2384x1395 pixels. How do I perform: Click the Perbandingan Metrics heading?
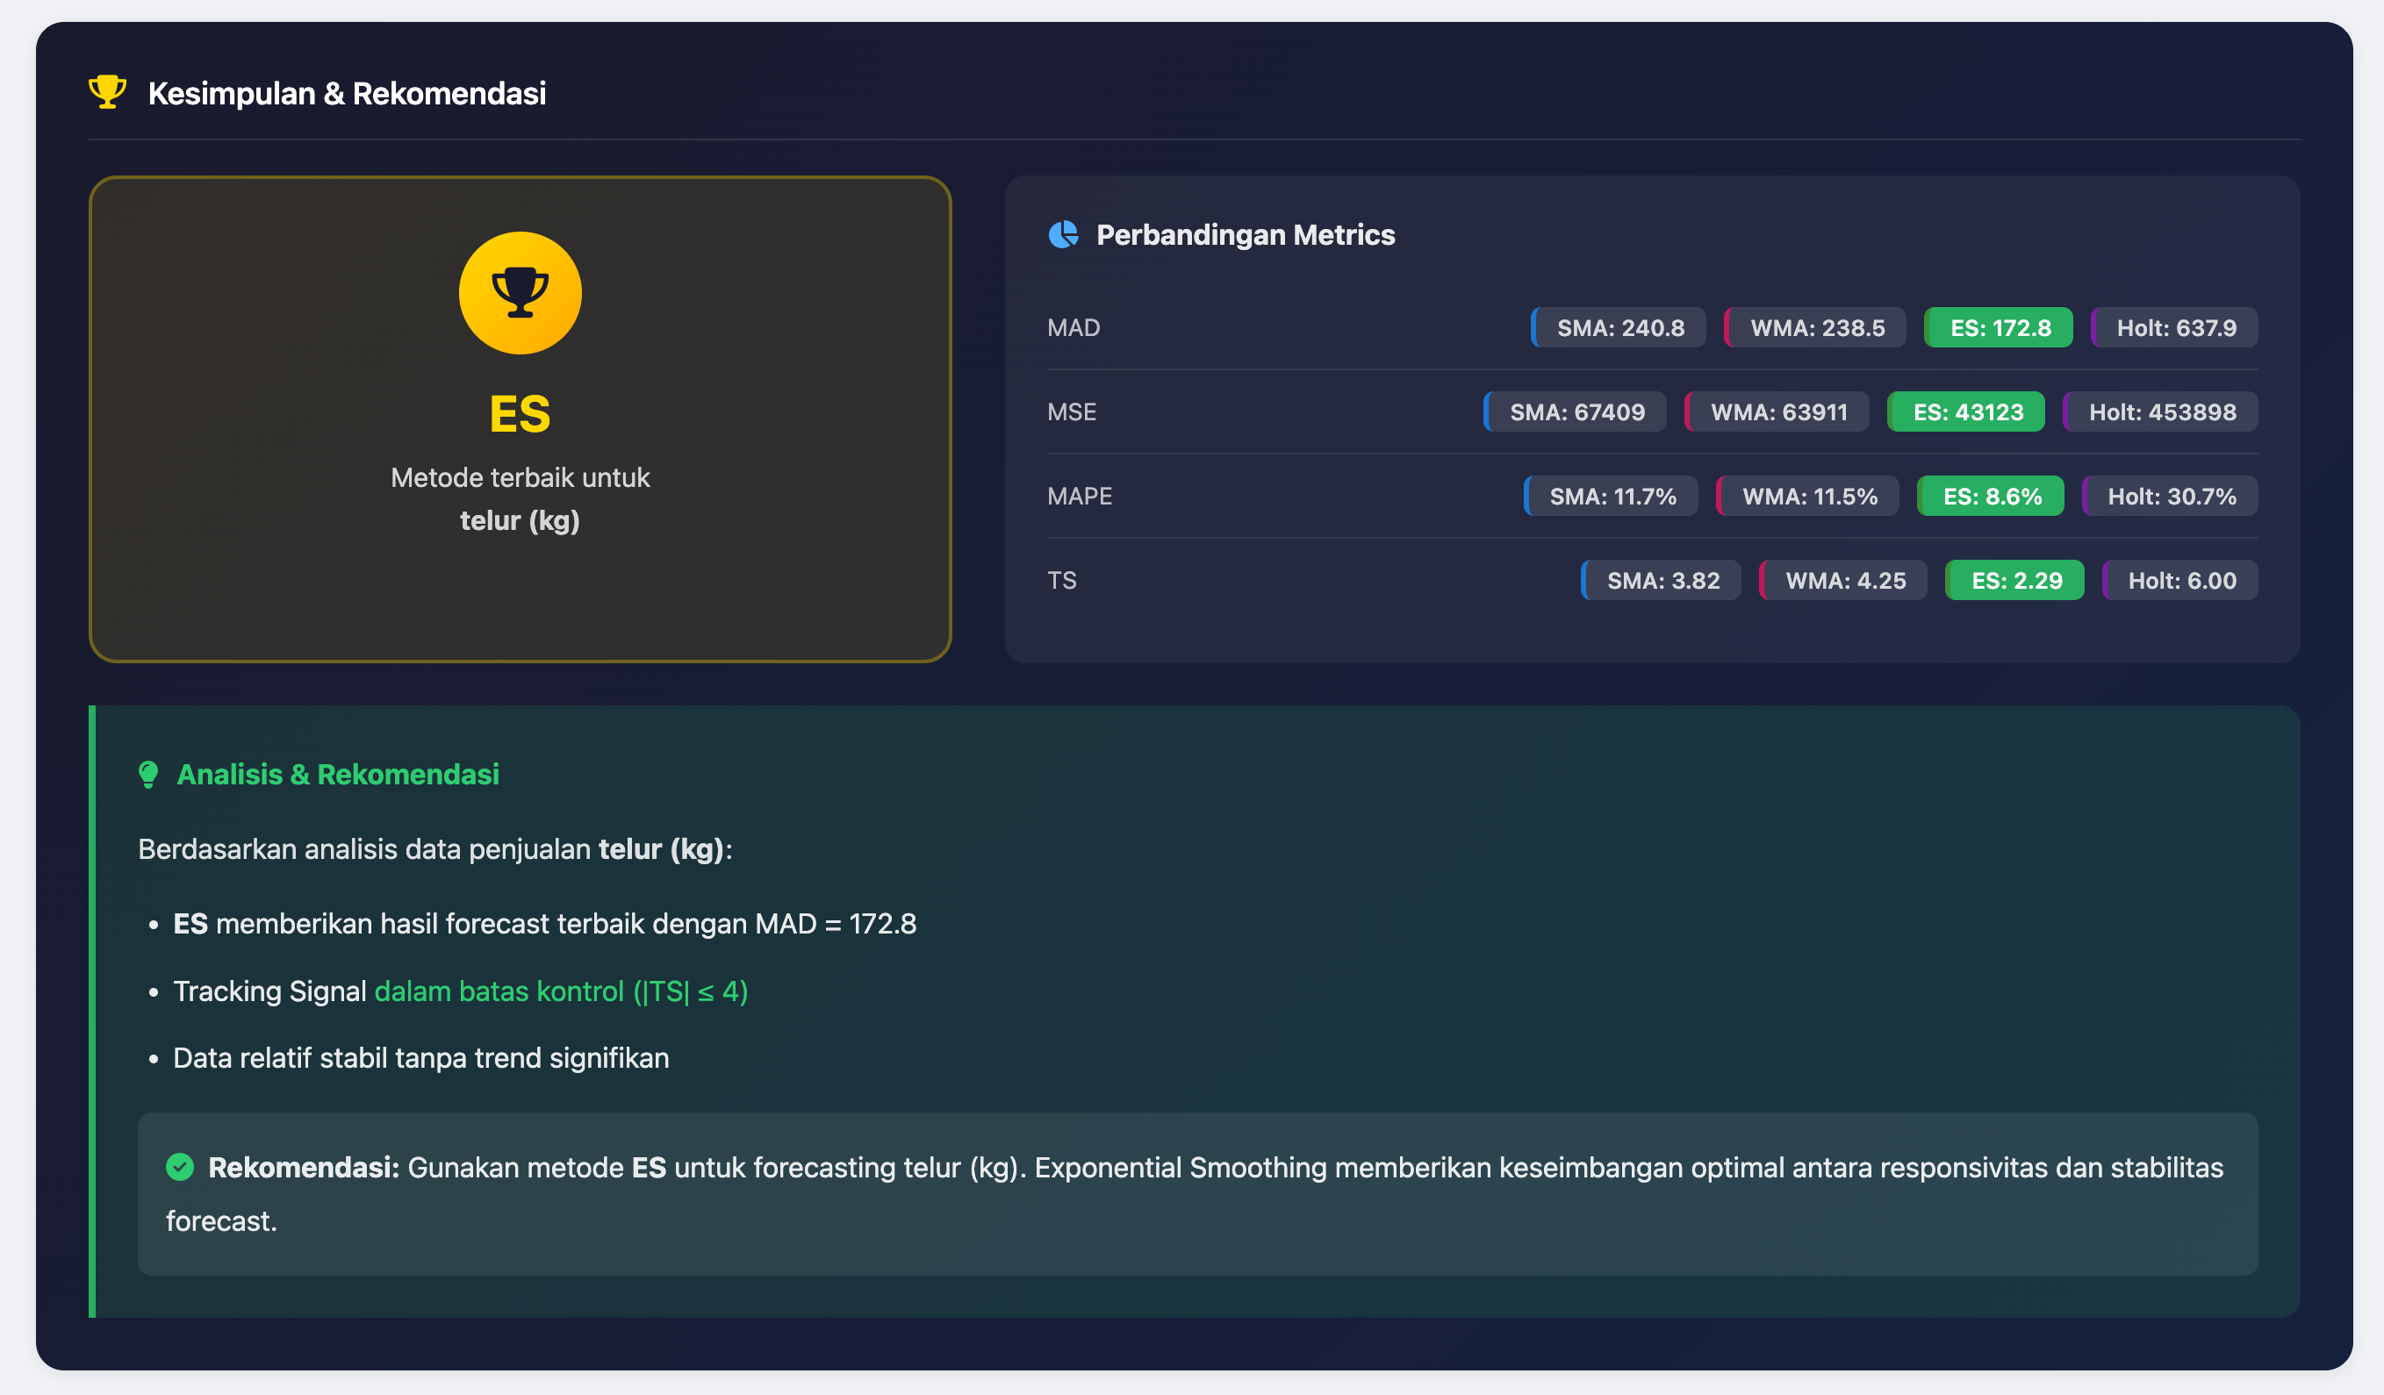tap(1245, 234)
